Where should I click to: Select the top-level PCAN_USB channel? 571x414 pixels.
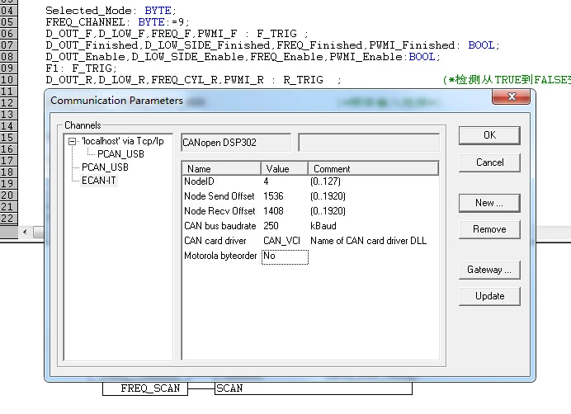tap(105, 167)
